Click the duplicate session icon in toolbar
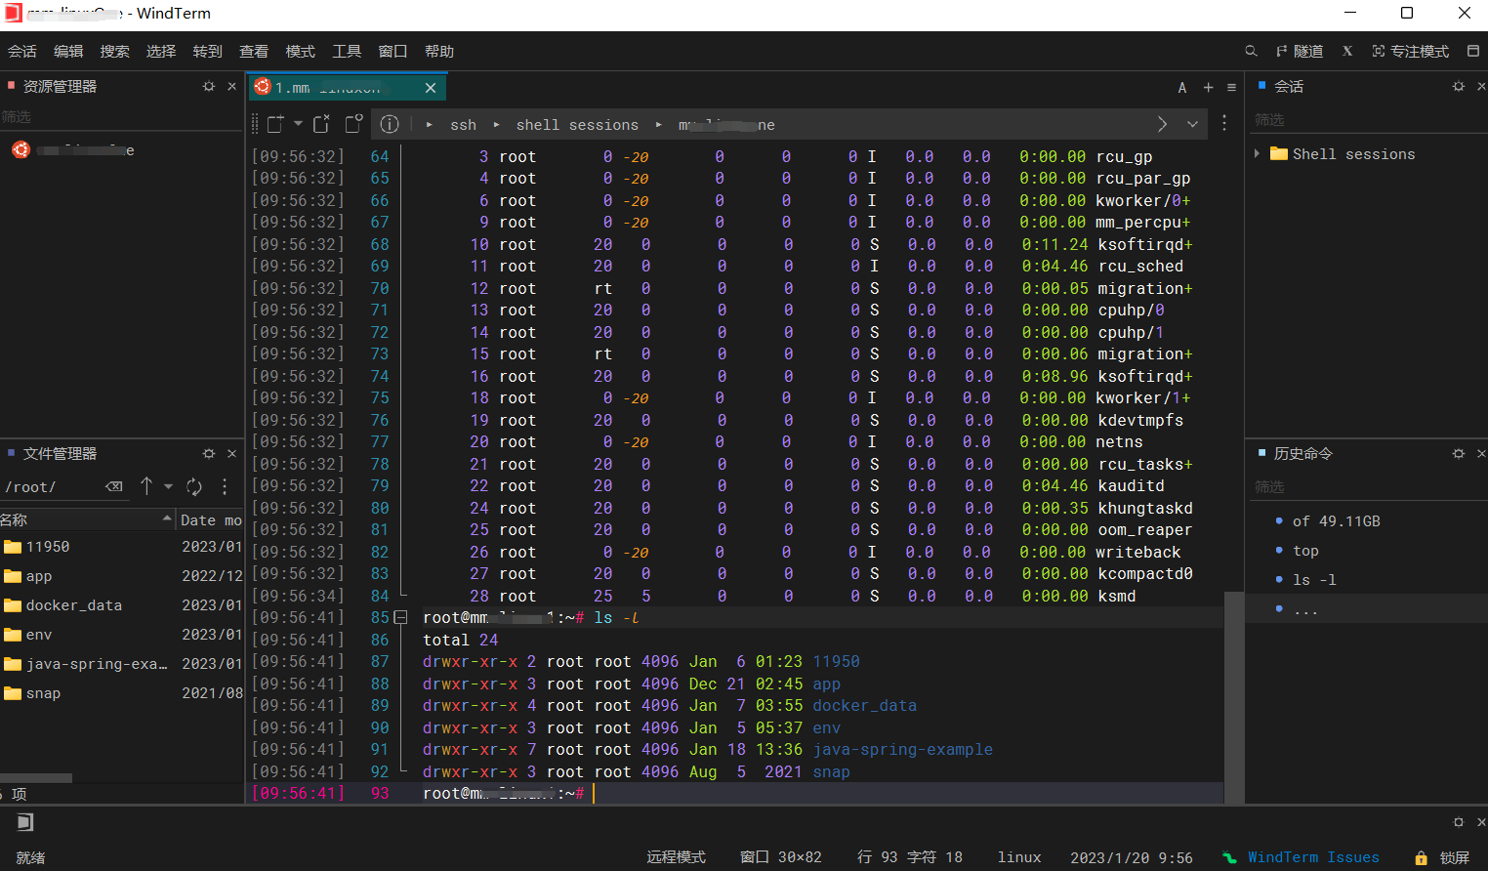 tap(353, 124)
